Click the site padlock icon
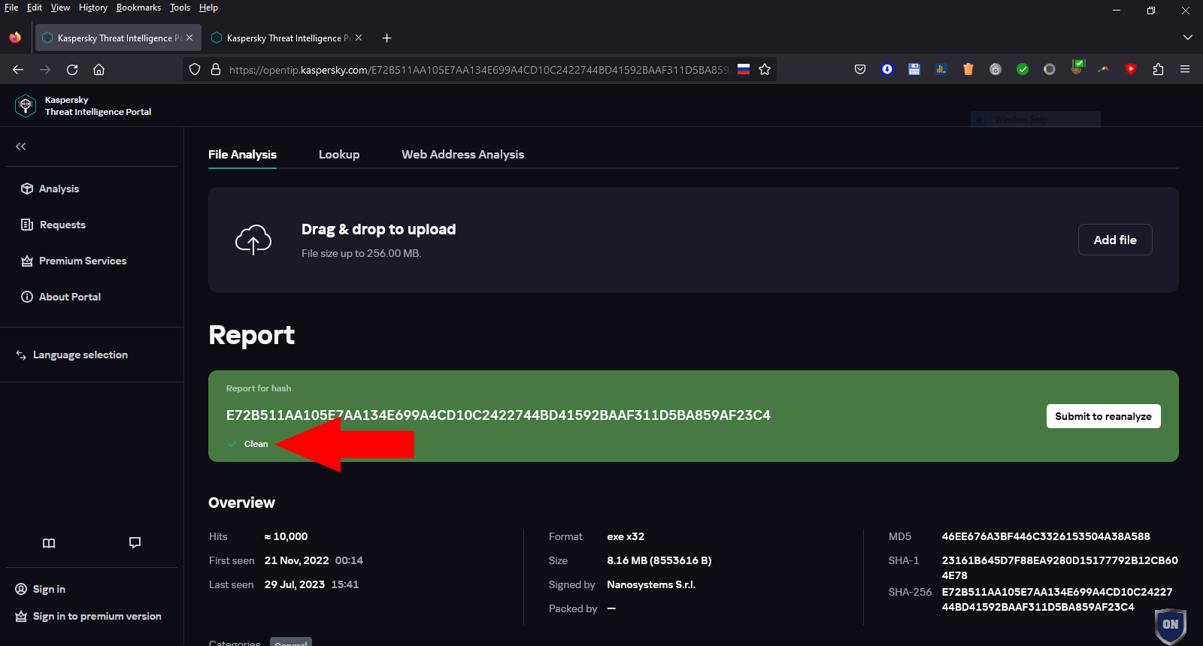Screen dimensions: 1203x646 (x=216, y=69)
